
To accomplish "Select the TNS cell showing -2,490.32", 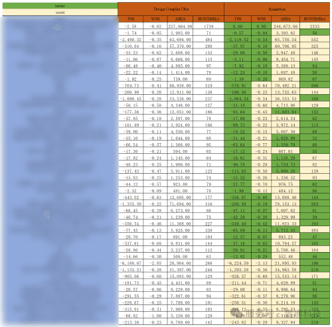I will (131, 40).
